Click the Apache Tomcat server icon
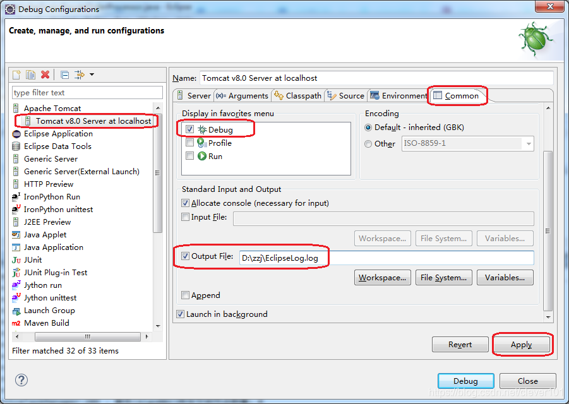569x404 pixels. (16, 109)
